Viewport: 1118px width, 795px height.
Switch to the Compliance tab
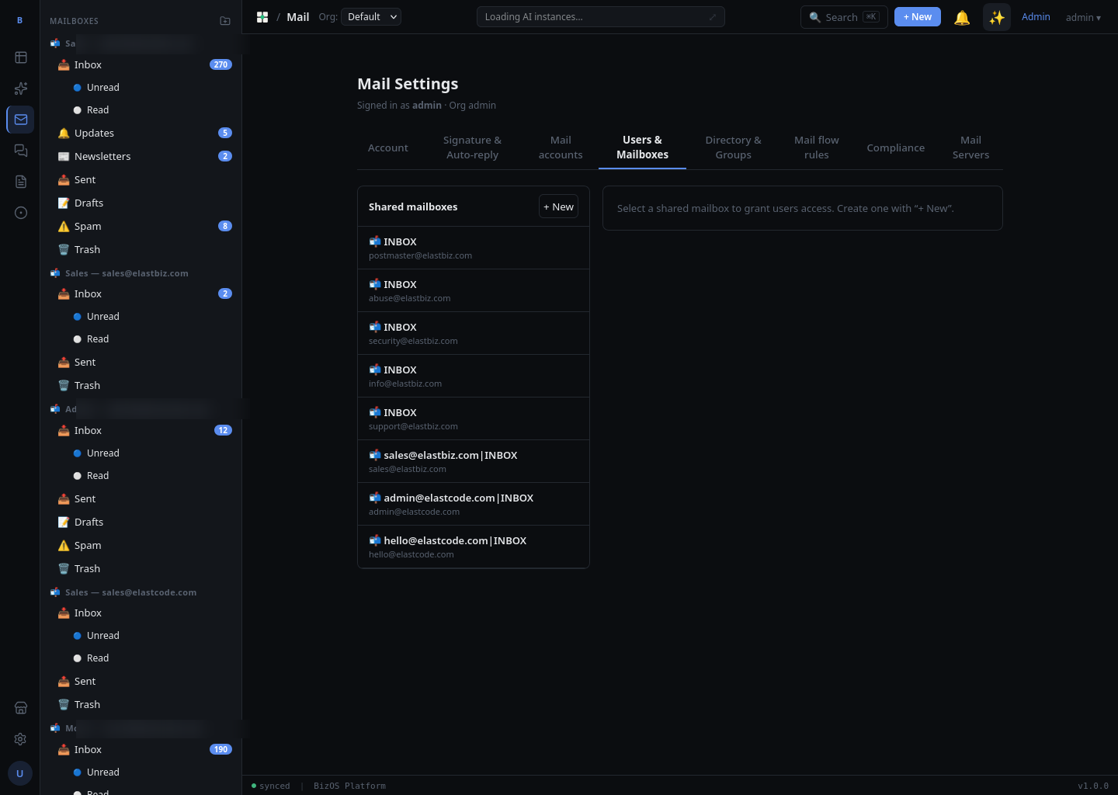895,148
